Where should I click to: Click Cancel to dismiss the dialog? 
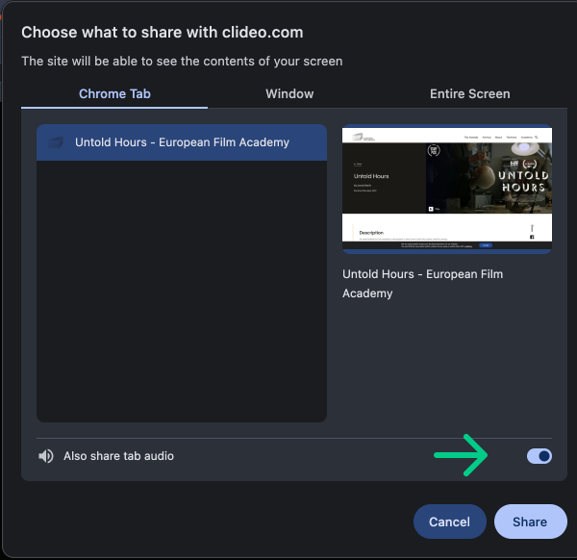point(449,522)
